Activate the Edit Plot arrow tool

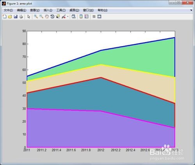28,17
